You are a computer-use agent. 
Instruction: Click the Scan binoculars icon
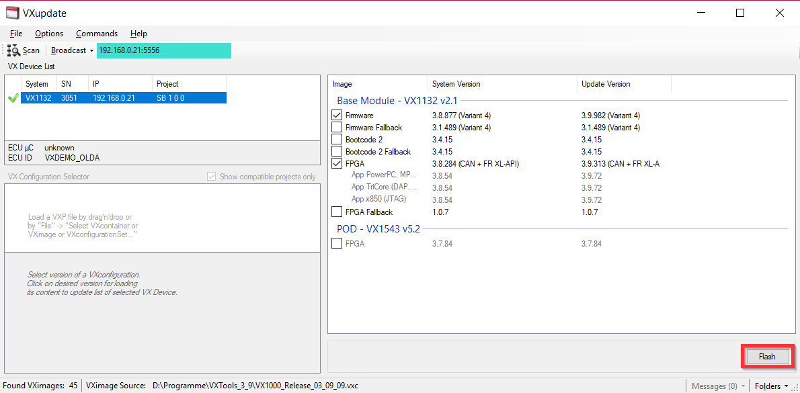(13, 50)
